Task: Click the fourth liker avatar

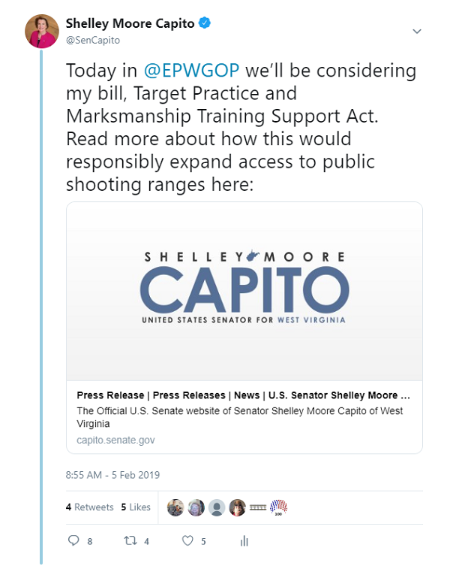Action: [238, 507]
